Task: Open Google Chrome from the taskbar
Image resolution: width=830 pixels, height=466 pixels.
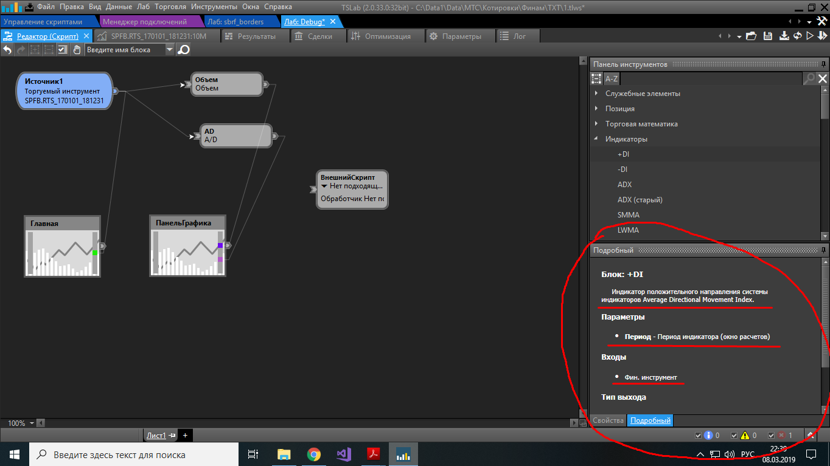Action: point(314,454)
